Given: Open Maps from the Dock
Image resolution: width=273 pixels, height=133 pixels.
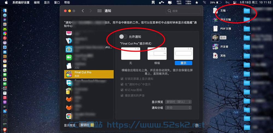Looking at the screenshot, I should point(5,70).
